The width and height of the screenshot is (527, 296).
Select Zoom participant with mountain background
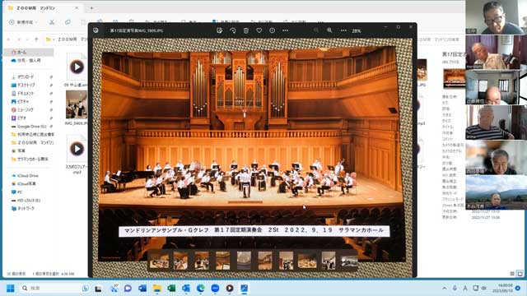pos(496,192)
